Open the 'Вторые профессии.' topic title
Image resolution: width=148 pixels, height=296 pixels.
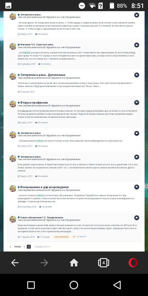coord(34,102)
